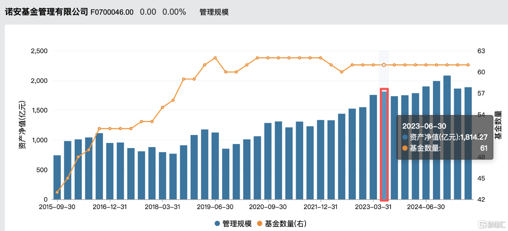The height and width of the screenshot is (231, 508).
Task: Select the blue bar above the 2023-03-31 label
Action: pyautogui.click(x=373, y=147)
